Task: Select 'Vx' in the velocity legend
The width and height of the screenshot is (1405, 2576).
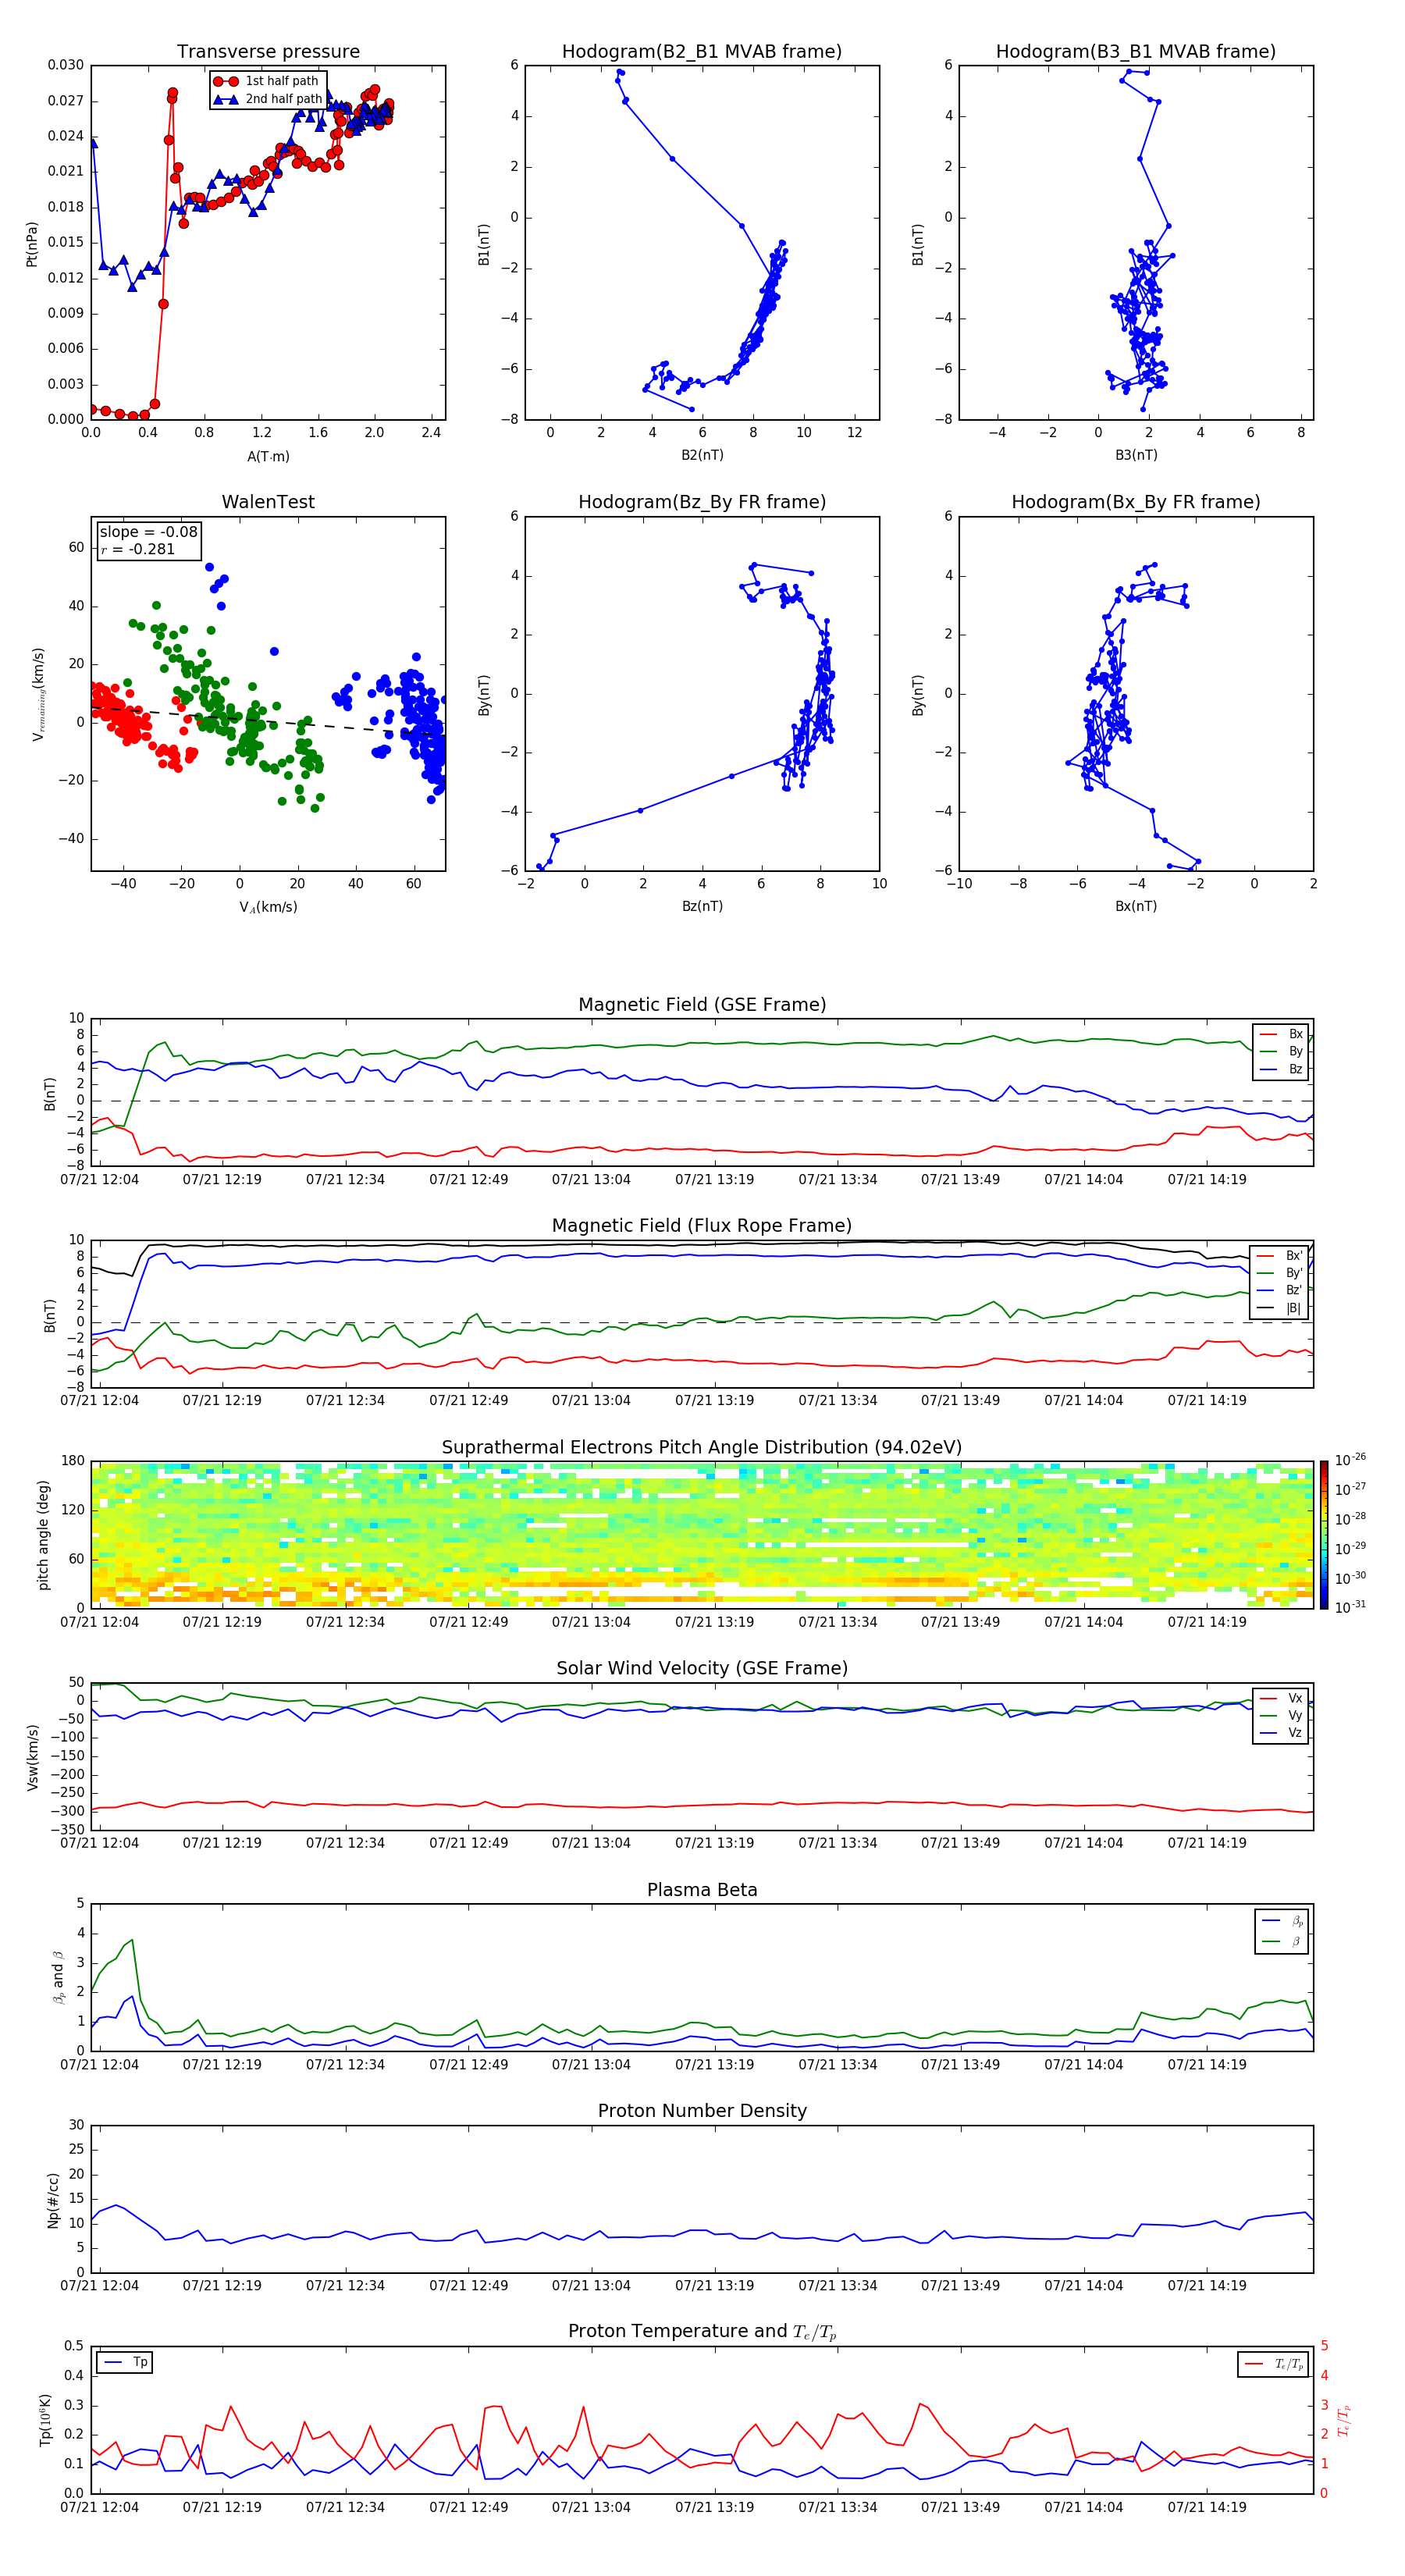Action: coord(1281,1698)
